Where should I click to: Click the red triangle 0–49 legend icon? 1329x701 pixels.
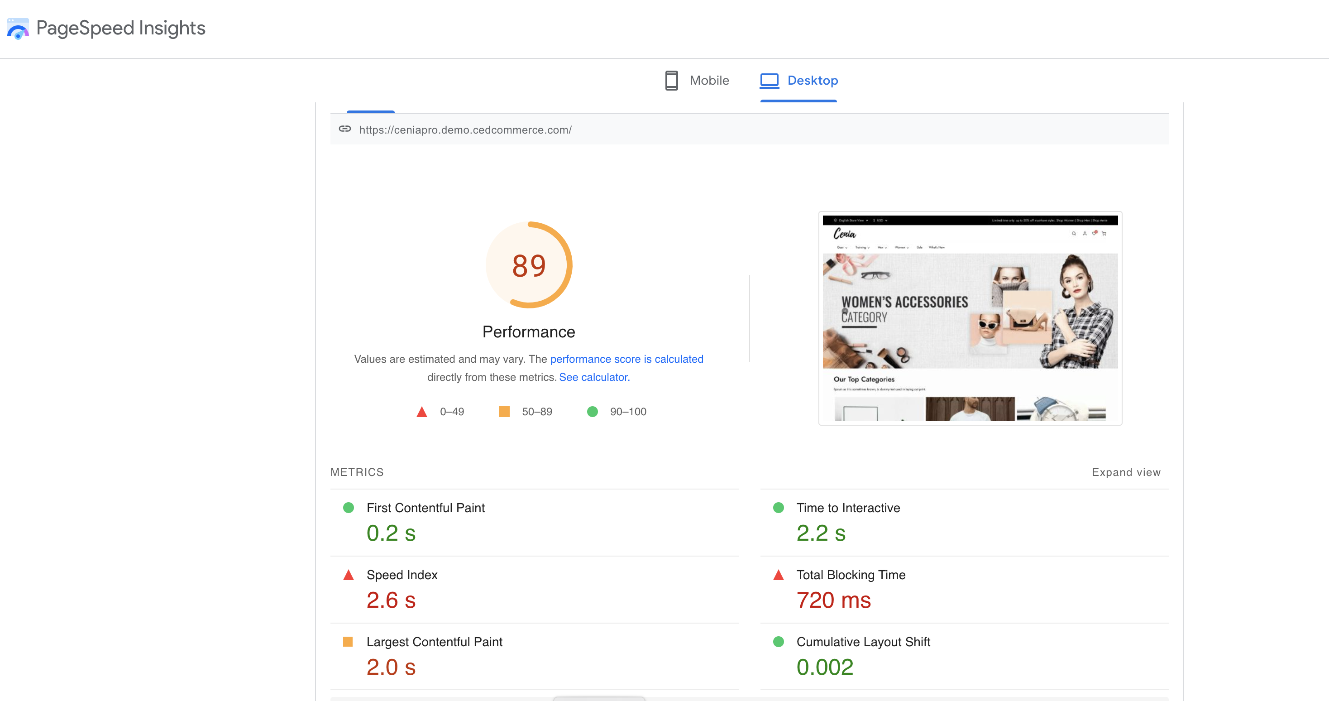tap(421, 412)
